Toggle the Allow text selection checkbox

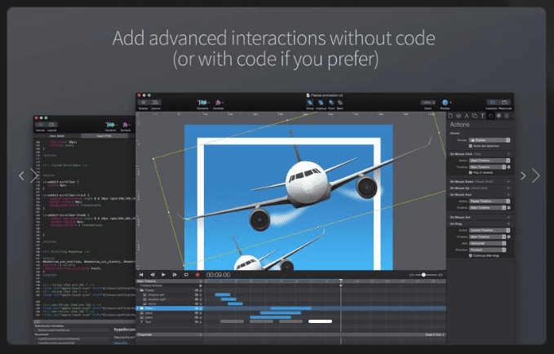(x=471, y=146)
